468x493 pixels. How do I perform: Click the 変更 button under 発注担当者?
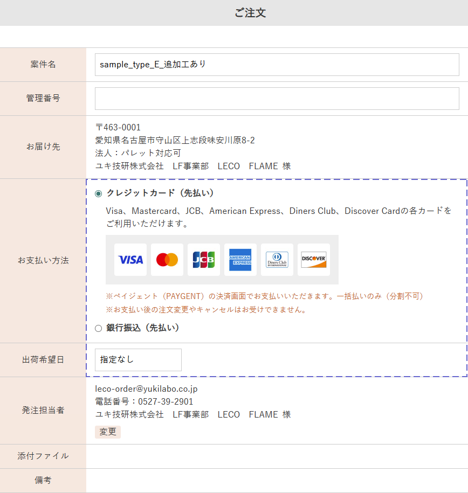pos(107,432)
